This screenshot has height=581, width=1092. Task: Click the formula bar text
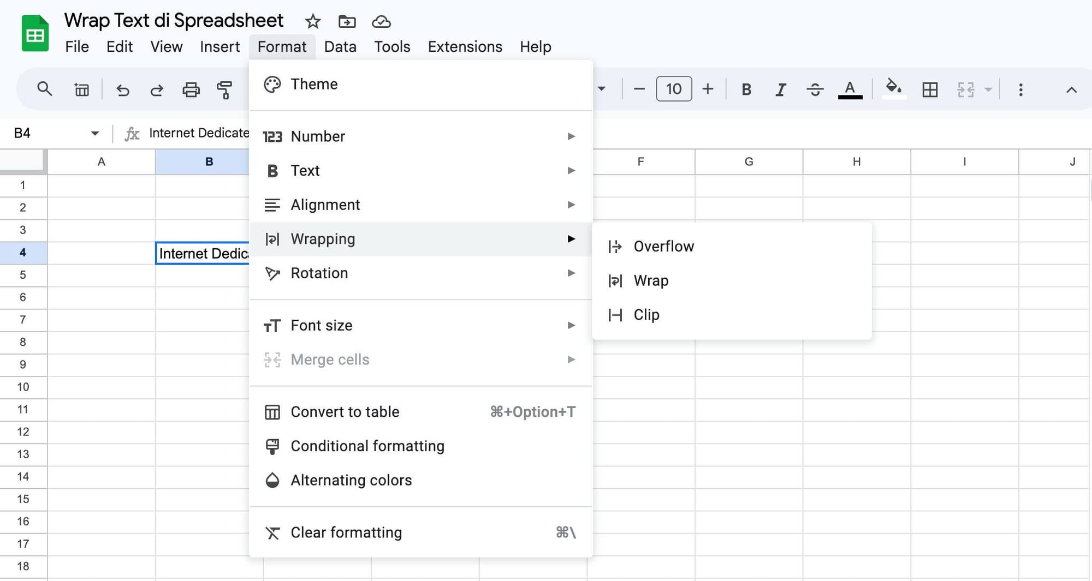point(199,133)
